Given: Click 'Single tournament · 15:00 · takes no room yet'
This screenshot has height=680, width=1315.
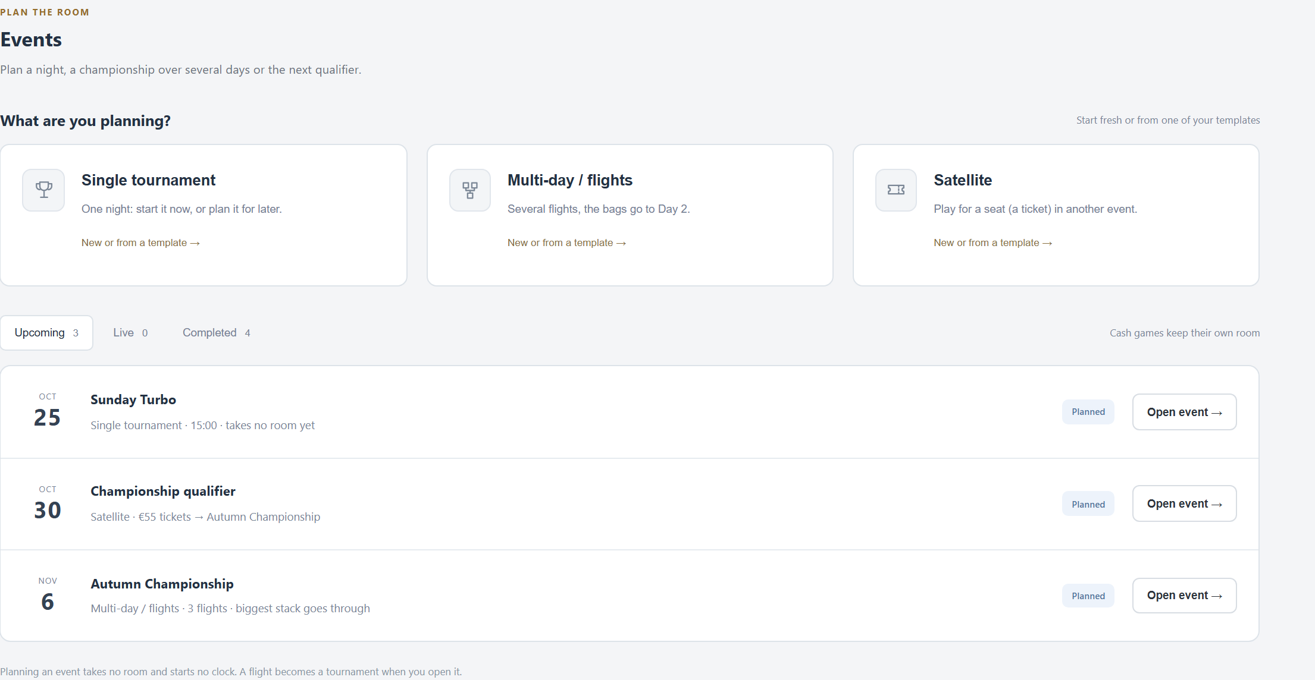Looking at the screenshot, I should point(202,425).
